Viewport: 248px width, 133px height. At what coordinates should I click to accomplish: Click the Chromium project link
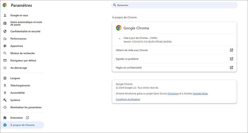click(x=173, y=93)
